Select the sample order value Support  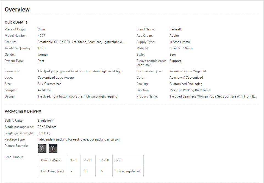tap(175, 61)
